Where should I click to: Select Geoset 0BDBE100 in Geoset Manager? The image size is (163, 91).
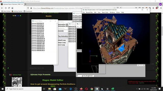(x=38, y=44)
